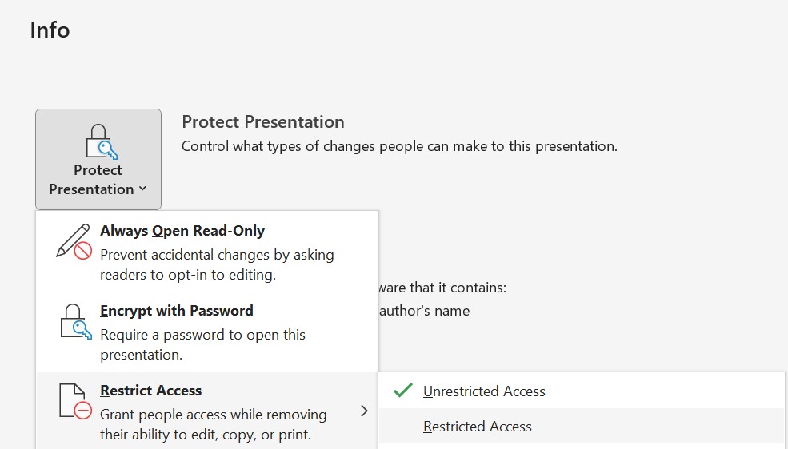The width and height of the screenshot is (788, 449).
Task: Click the green checkmark next to Unrestricted Access
Action: 403,391
